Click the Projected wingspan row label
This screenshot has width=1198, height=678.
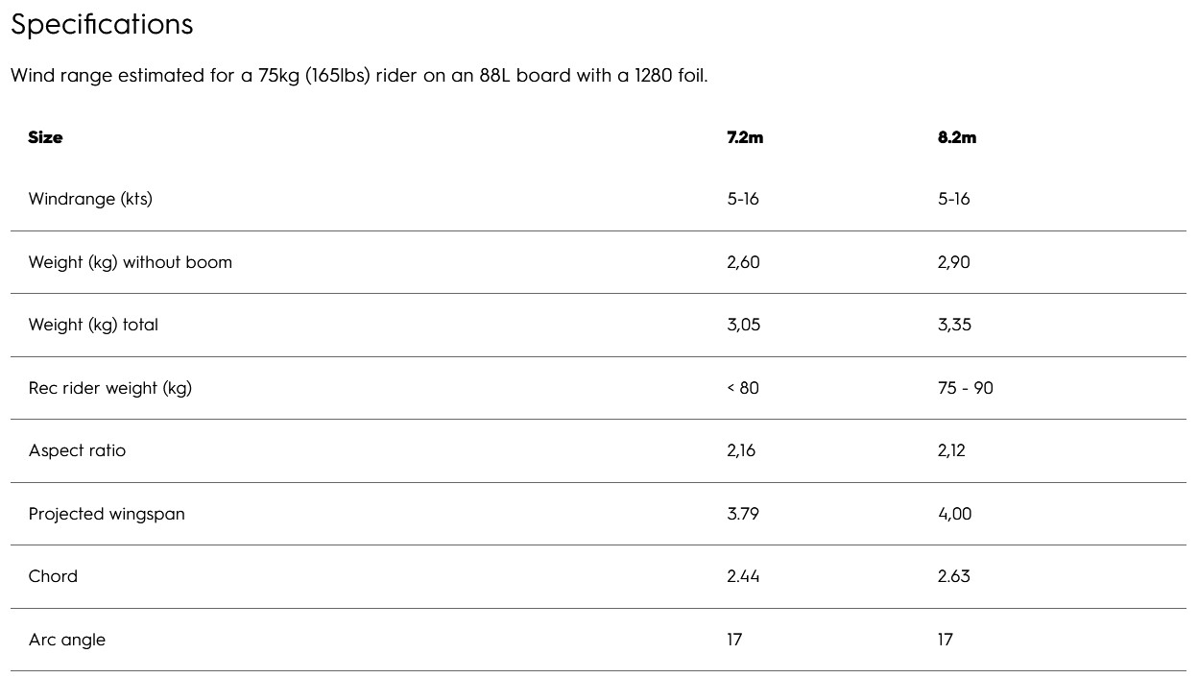[x=107, y=514]
